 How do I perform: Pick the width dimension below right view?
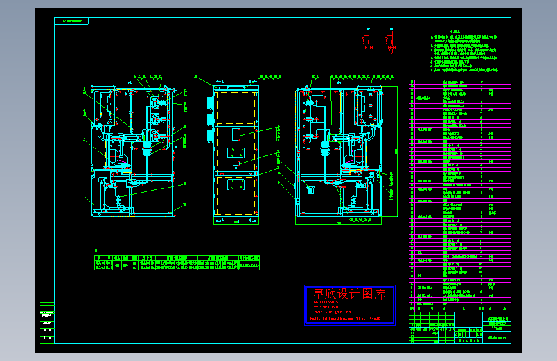[338, 222]
